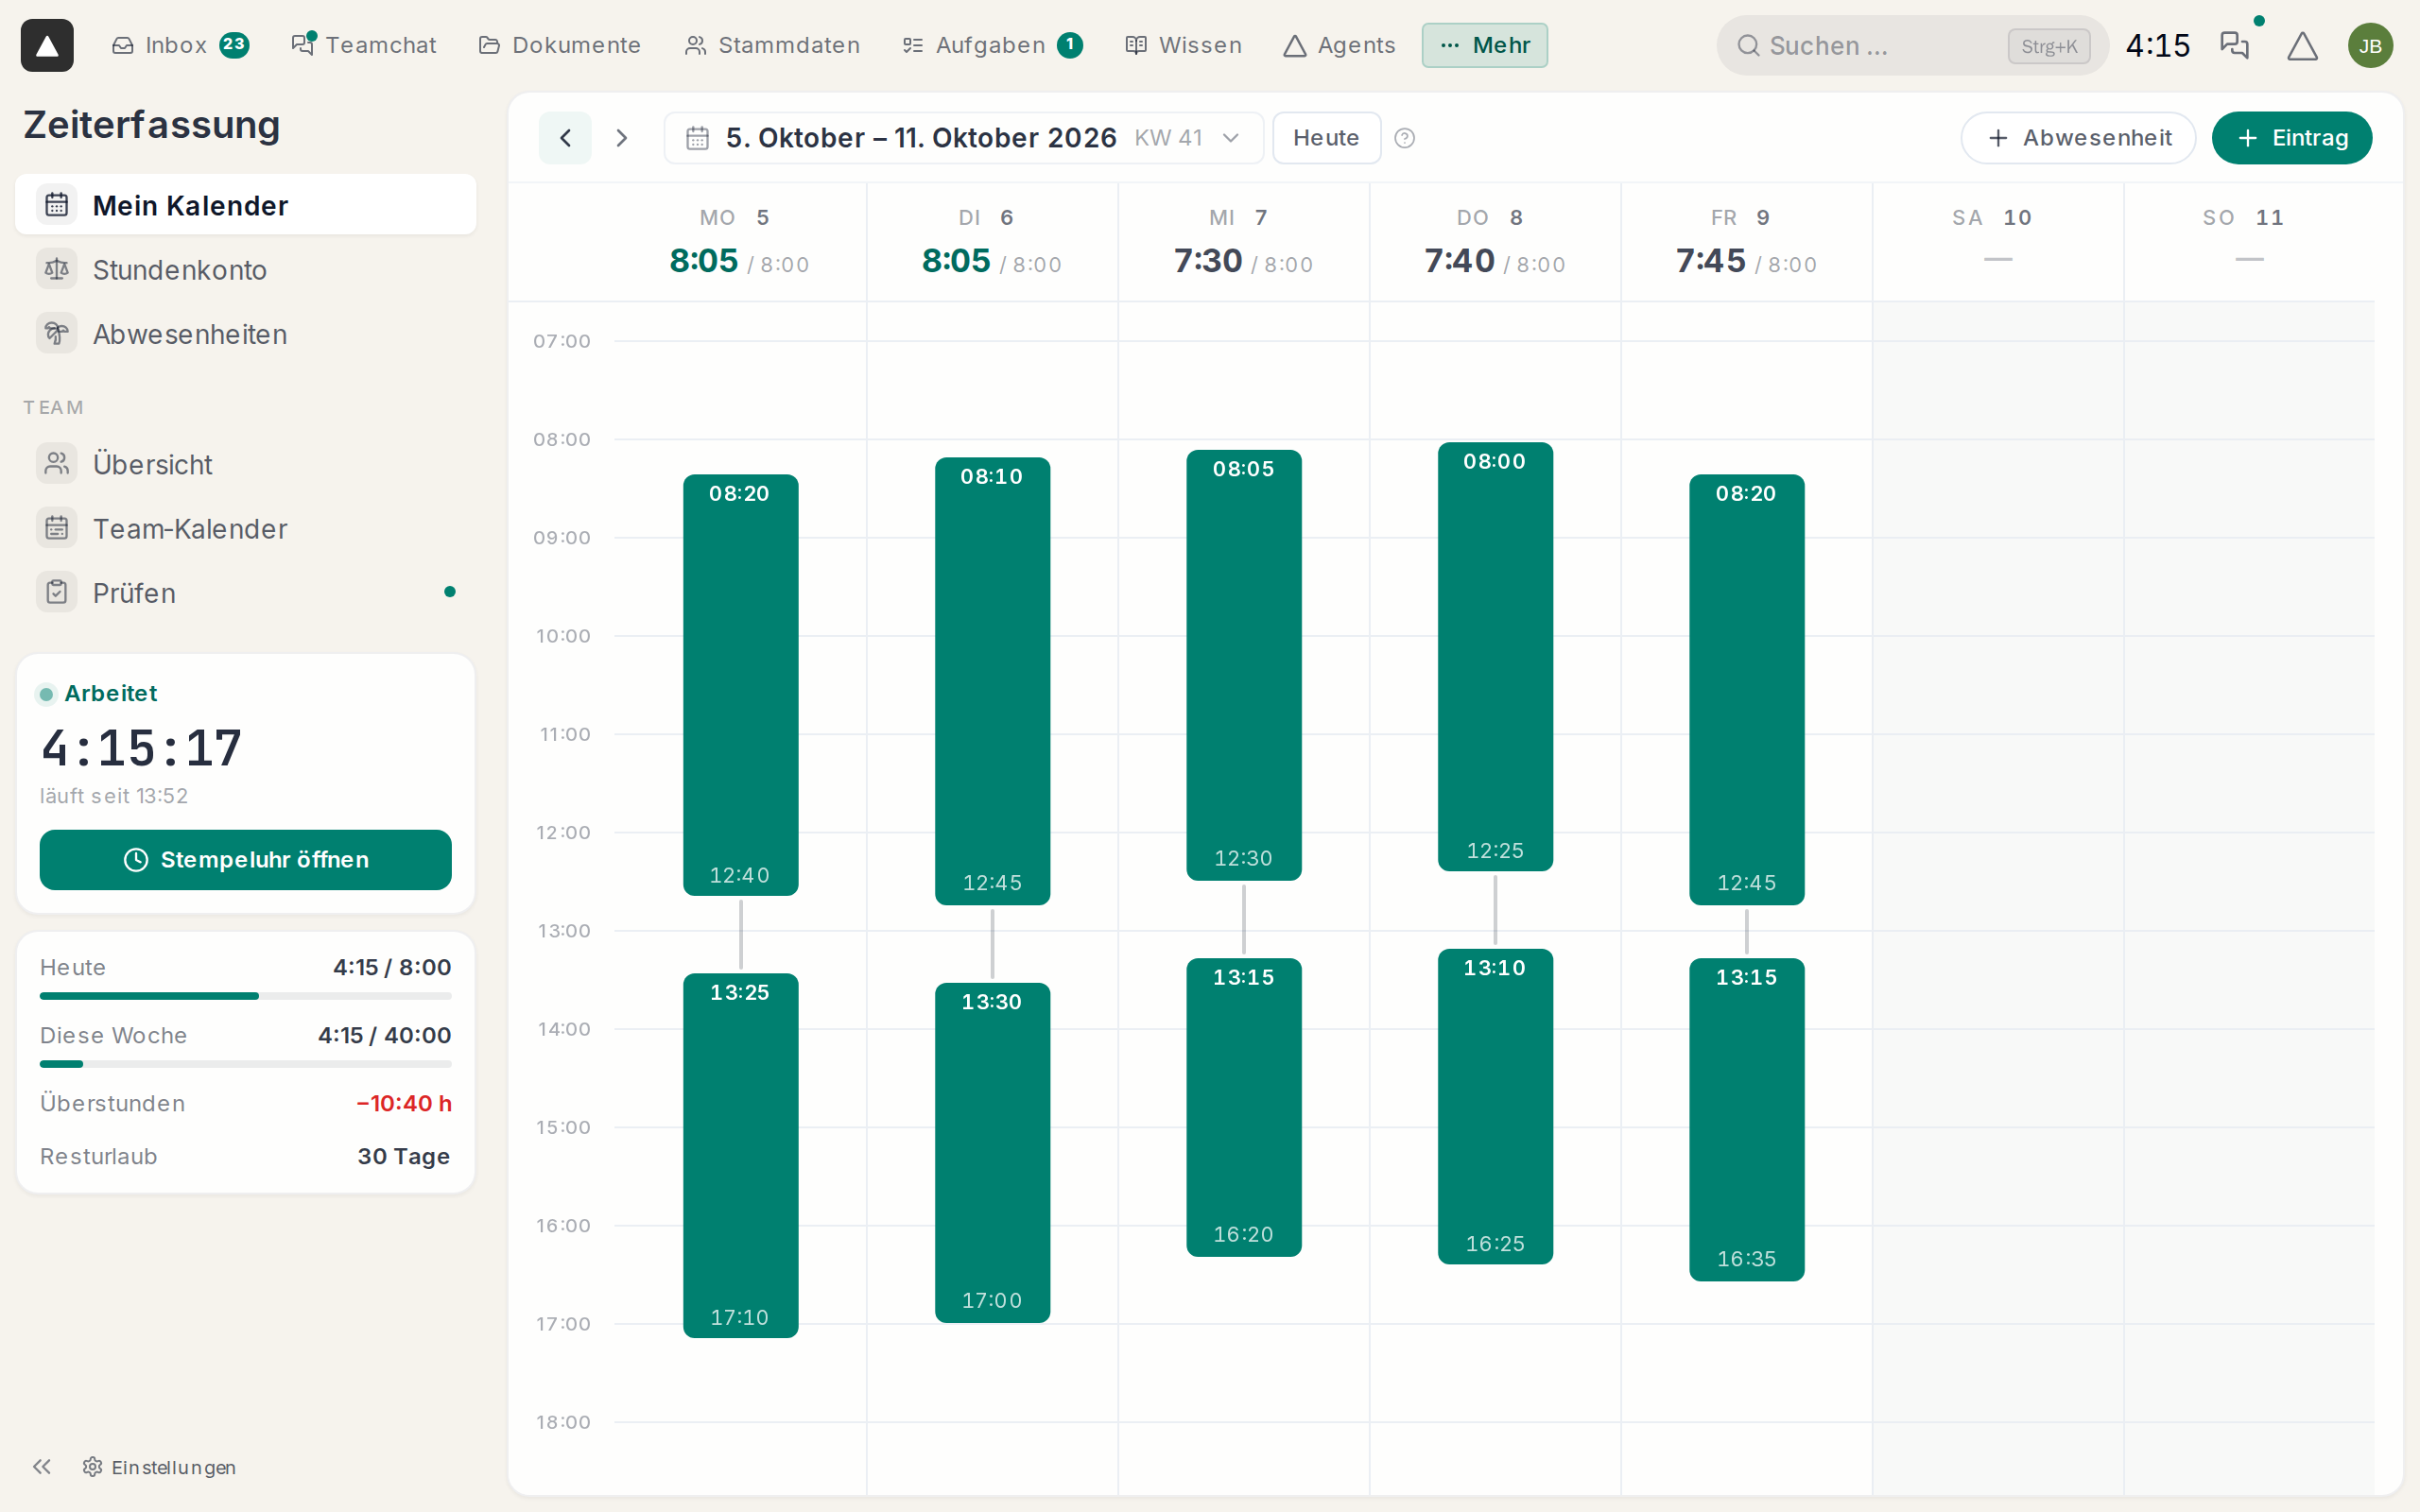This screenshot has width=2420, height=1512.
Task: Click the Stempeluhr öffnen button
Action: 245,860
